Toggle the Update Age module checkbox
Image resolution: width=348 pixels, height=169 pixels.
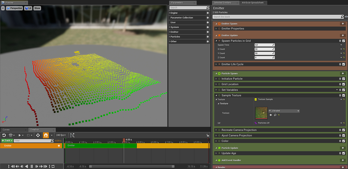[344, 153]
